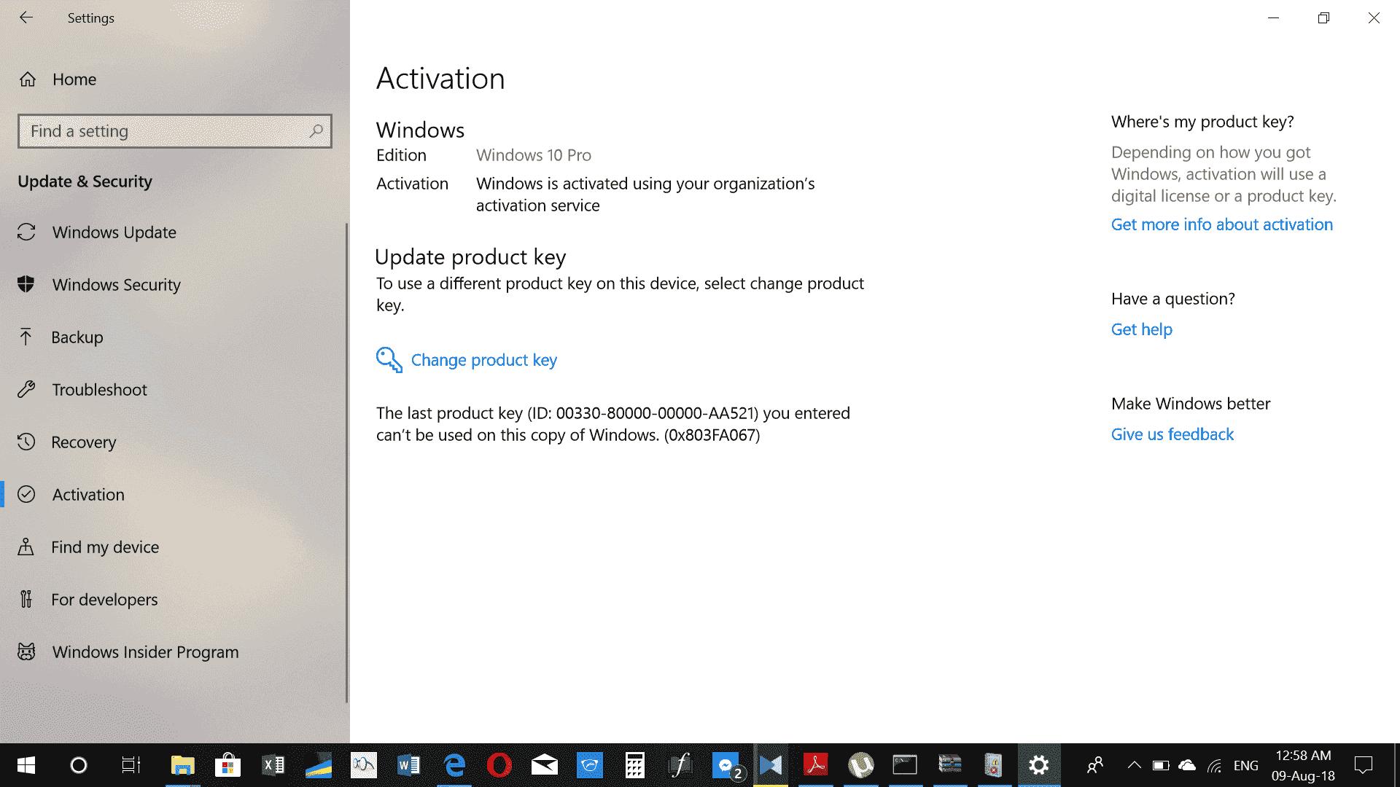Open the People icon on the taskbar

[1095, 765]
